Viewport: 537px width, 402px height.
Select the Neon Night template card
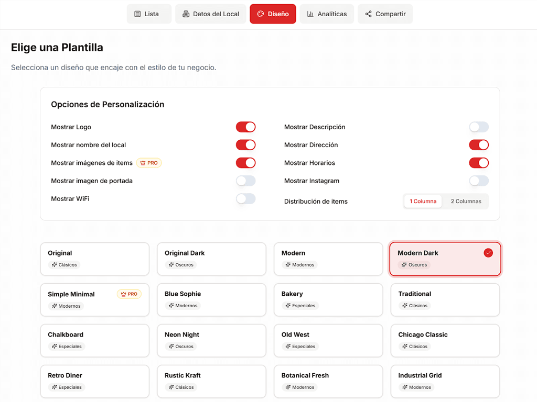(211, 340)
